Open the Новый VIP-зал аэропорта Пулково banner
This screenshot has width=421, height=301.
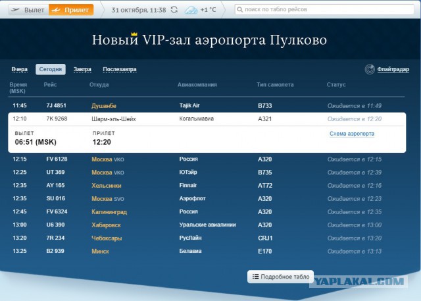coord(209,40)
